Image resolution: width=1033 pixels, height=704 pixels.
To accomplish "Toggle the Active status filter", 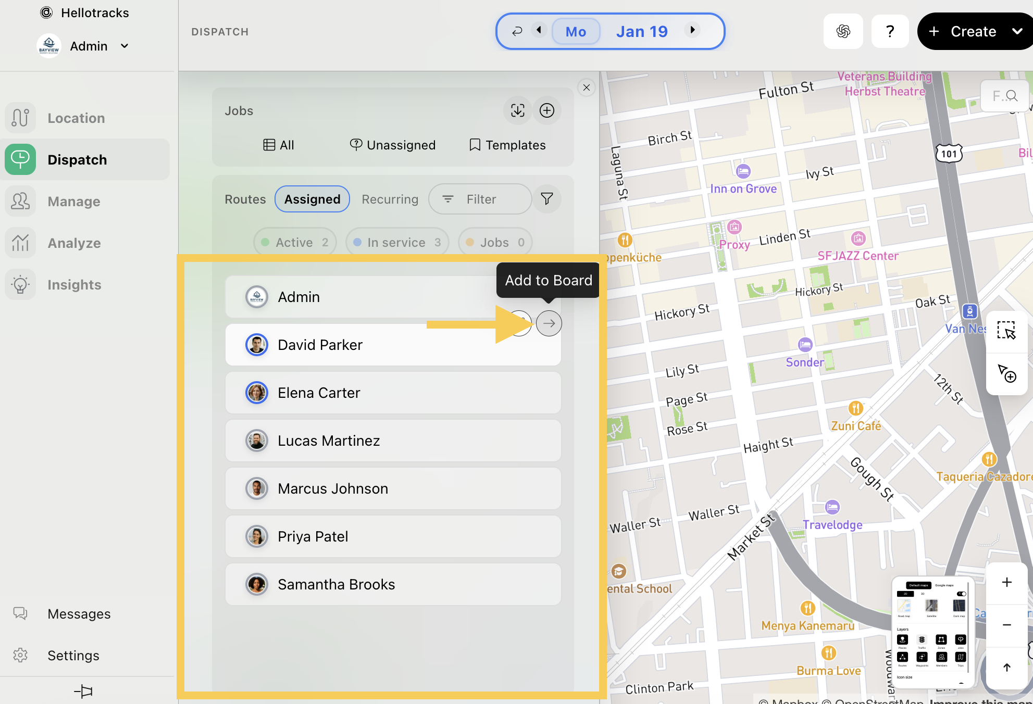I will tap(295, 242).
